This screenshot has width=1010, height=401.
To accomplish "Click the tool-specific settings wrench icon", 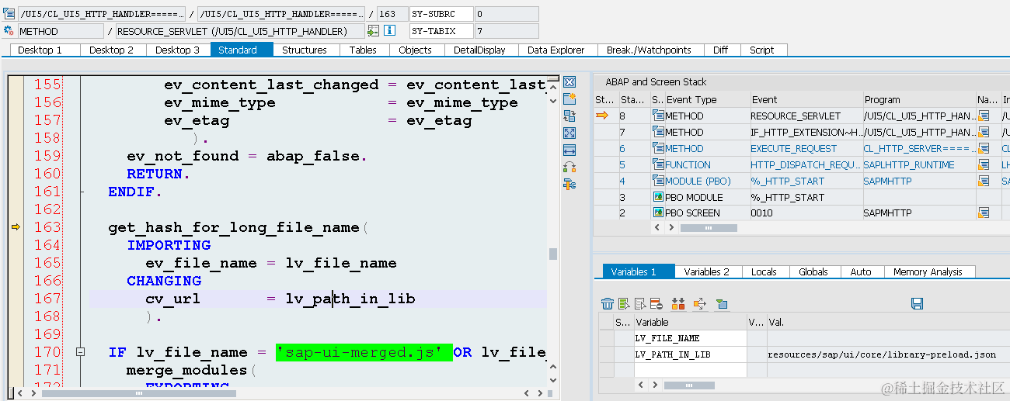I will pyautogui.click(x=569, y=184).
